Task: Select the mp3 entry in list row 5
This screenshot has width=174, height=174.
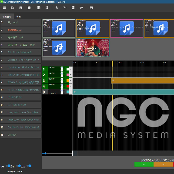Action: click(21, 52)
